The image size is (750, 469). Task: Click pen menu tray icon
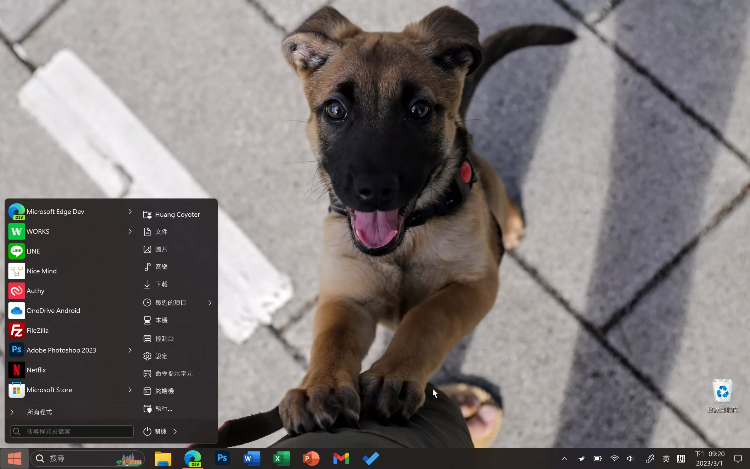650,458
